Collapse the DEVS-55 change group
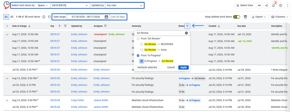 click(x=7, y=78)
